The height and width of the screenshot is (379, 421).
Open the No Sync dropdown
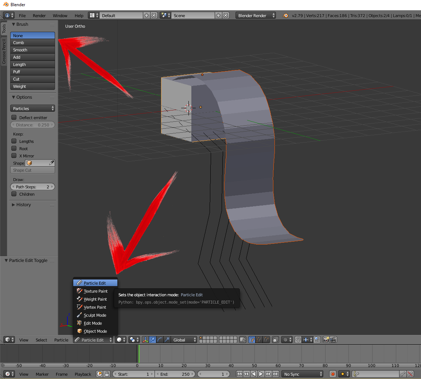pos(302,374)
